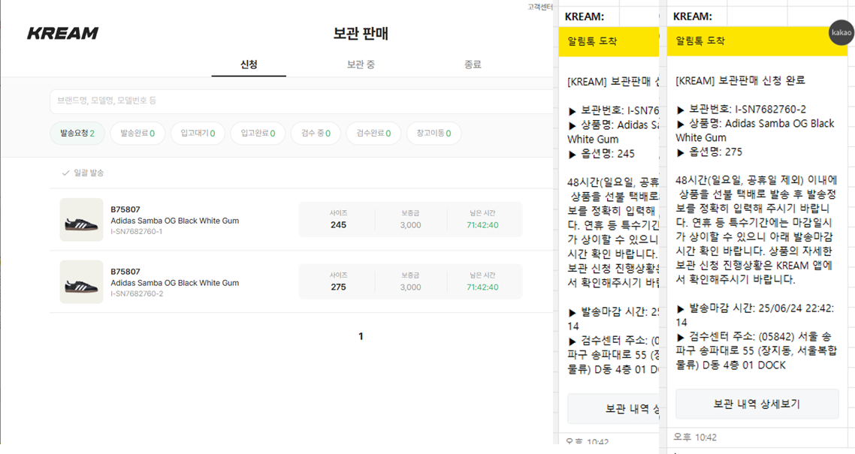Click the 발송마감 시간 line in right message
The height and width of the screenshot is (454, 855).
click(x=755, y=315)
